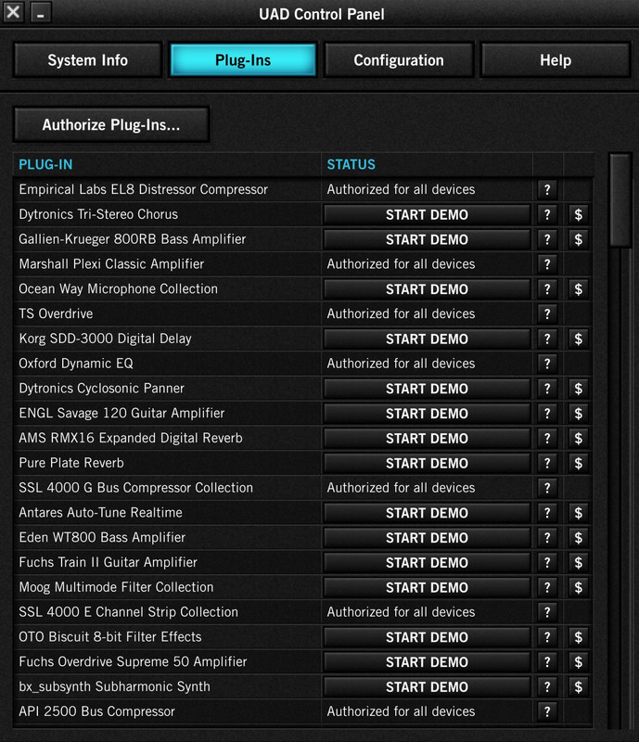Click ? icon for Moog Multimode Filter Collection
Image resolution: width=639 pixels, height=742 pixels.
pos(547,587)
